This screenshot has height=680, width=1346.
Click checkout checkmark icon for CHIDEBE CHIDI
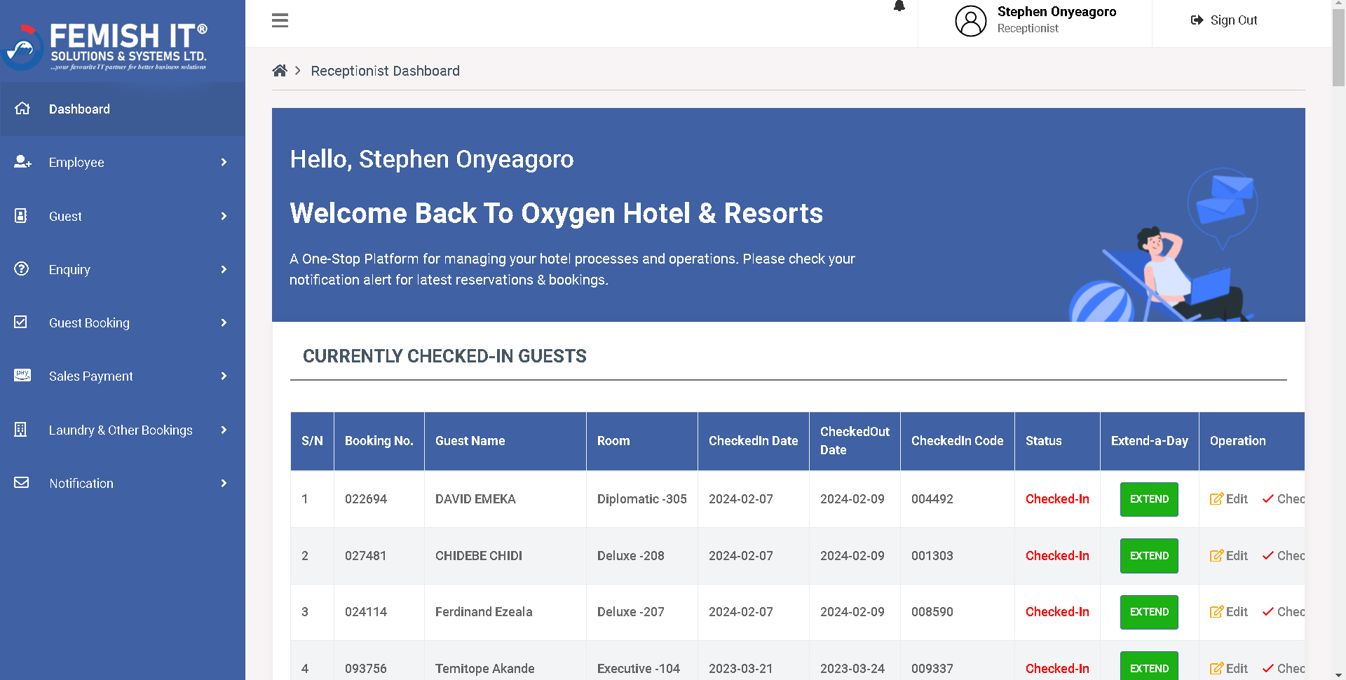coord(1267,556)
